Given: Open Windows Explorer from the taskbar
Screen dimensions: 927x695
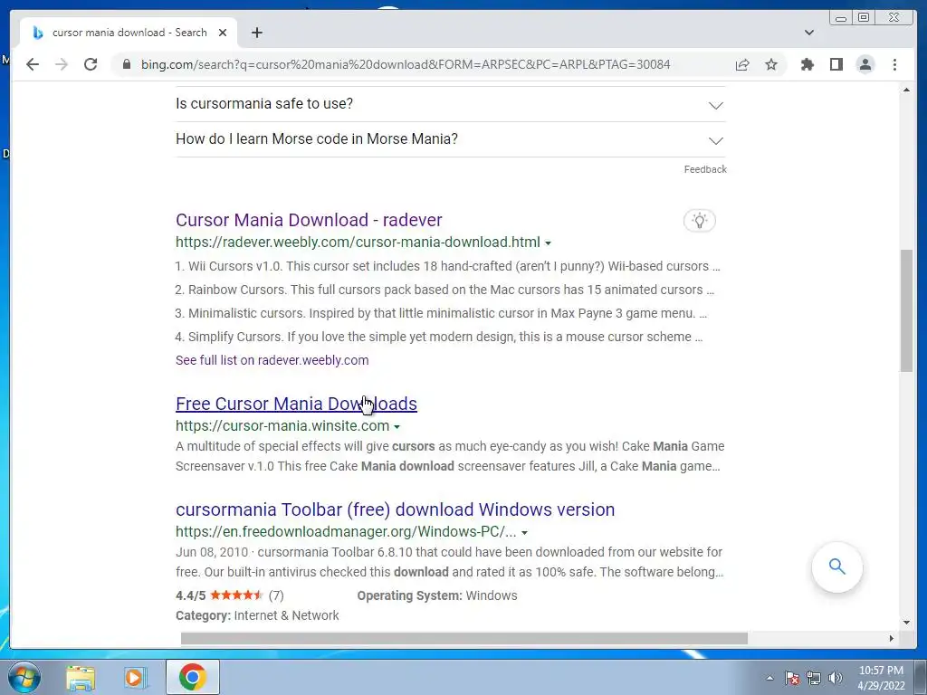Looking at the screenshot, I should (81, 677).
